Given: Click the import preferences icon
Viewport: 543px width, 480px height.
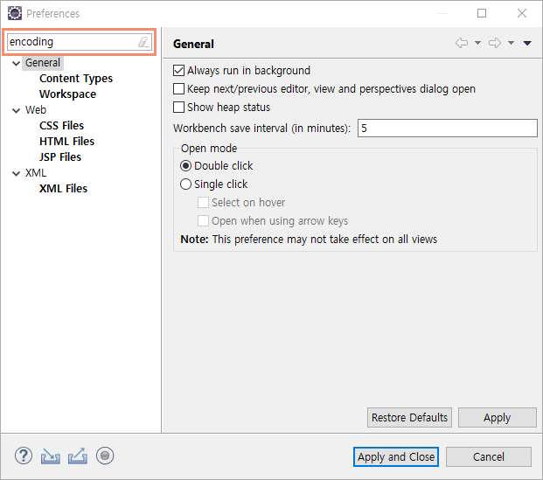Looking at the screenshot, I should pos(51,456).
